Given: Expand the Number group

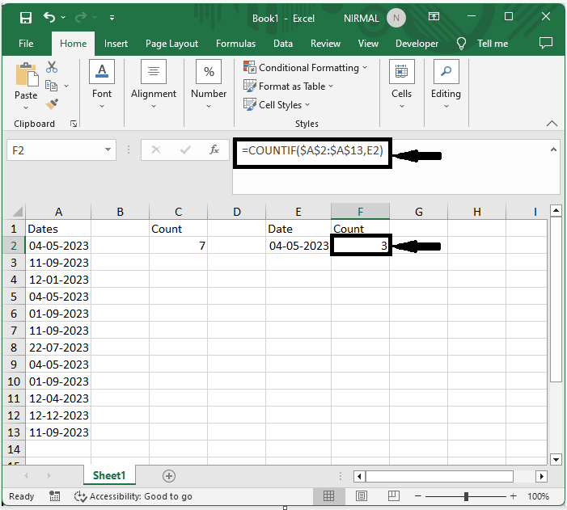Looking at the screenshot, I should [209, 84].
